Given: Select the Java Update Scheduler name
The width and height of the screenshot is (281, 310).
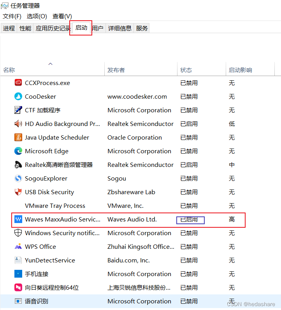Looking at the screenshot, I should 57,137.
